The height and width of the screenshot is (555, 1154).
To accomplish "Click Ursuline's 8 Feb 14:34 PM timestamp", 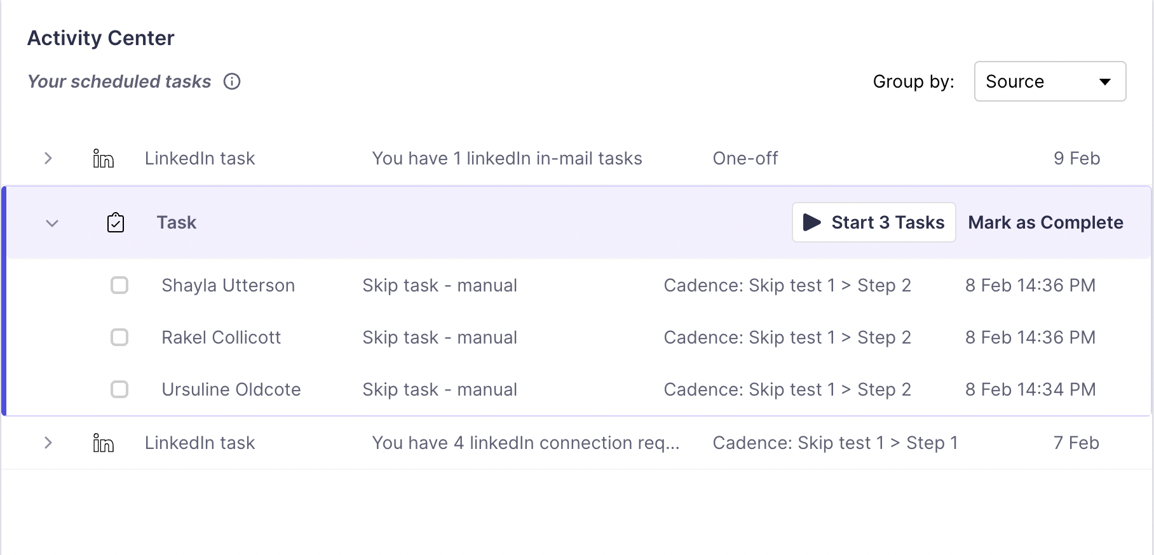I will click(1031, 389).
